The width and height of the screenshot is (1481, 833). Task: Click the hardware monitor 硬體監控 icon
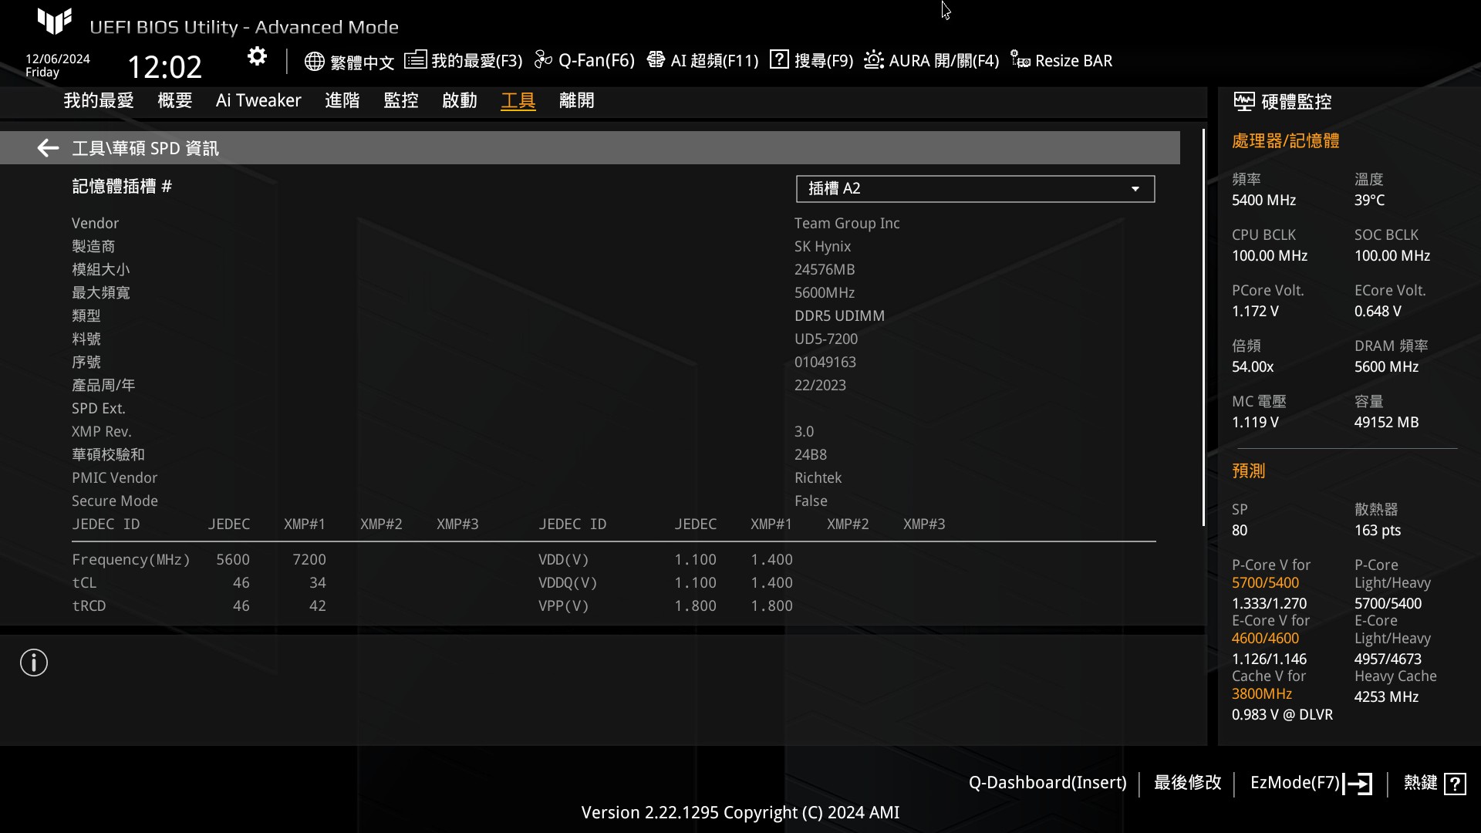point(1243,102)
